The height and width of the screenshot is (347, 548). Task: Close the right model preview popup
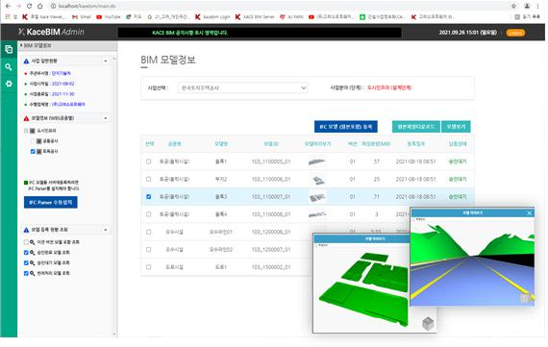pos(529,212)
